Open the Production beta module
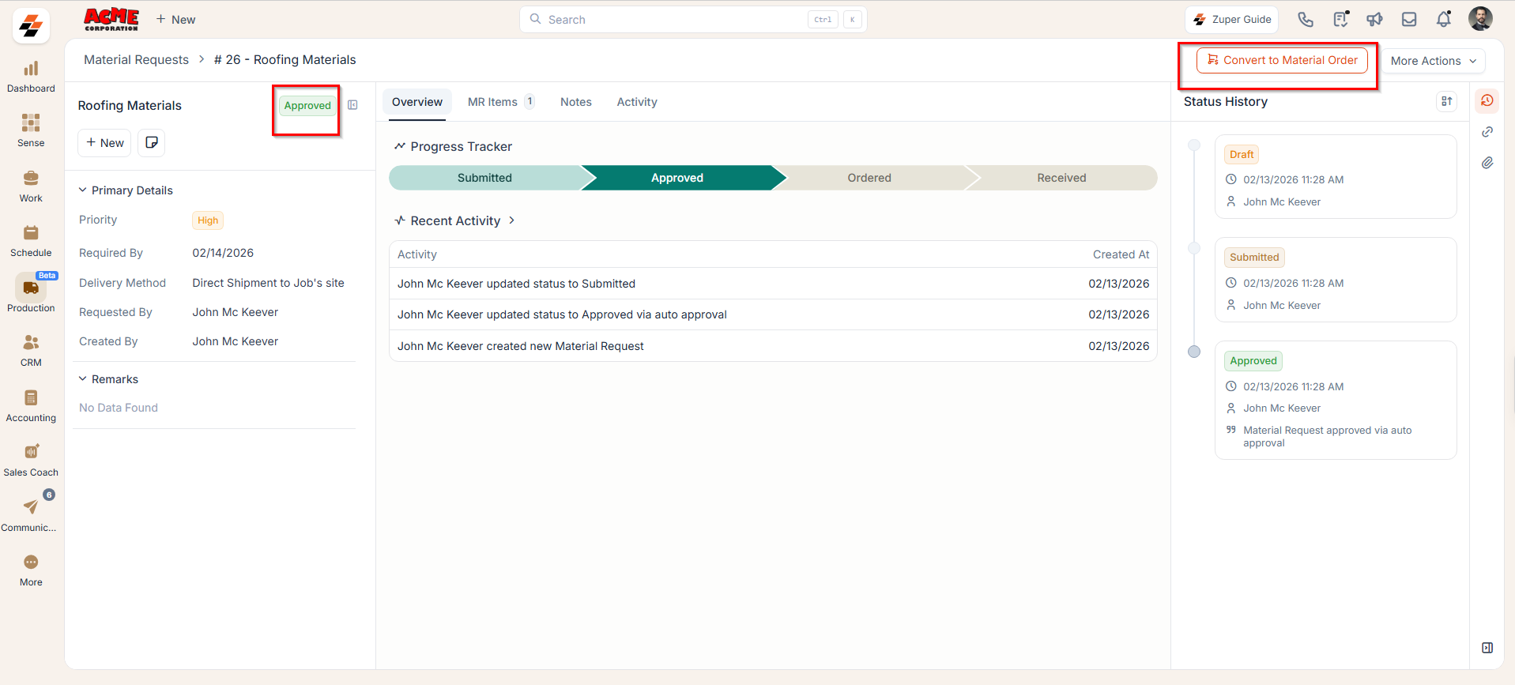The width and height of the screenshot is (1515, 685). point(31,294)
